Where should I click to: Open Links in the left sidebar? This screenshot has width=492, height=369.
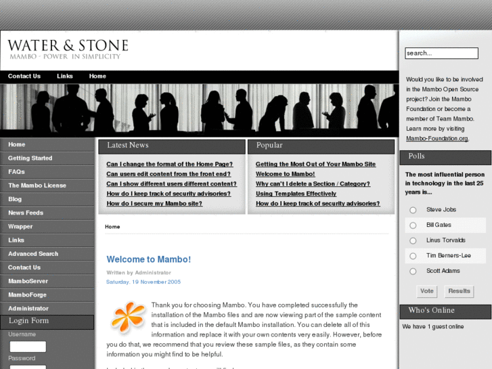47,240
